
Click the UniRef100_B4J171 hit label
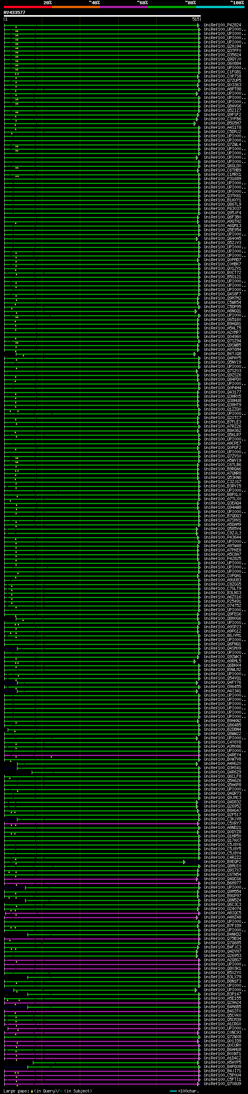point(222,1071)
